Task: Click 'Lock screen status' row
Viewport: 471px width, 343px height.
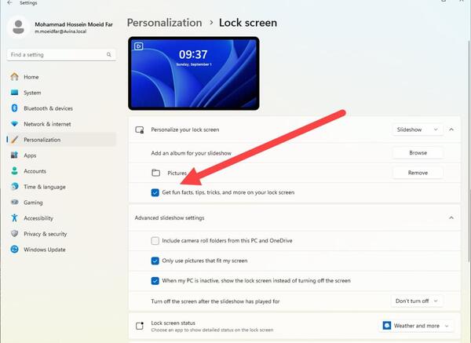Action: 294,326
